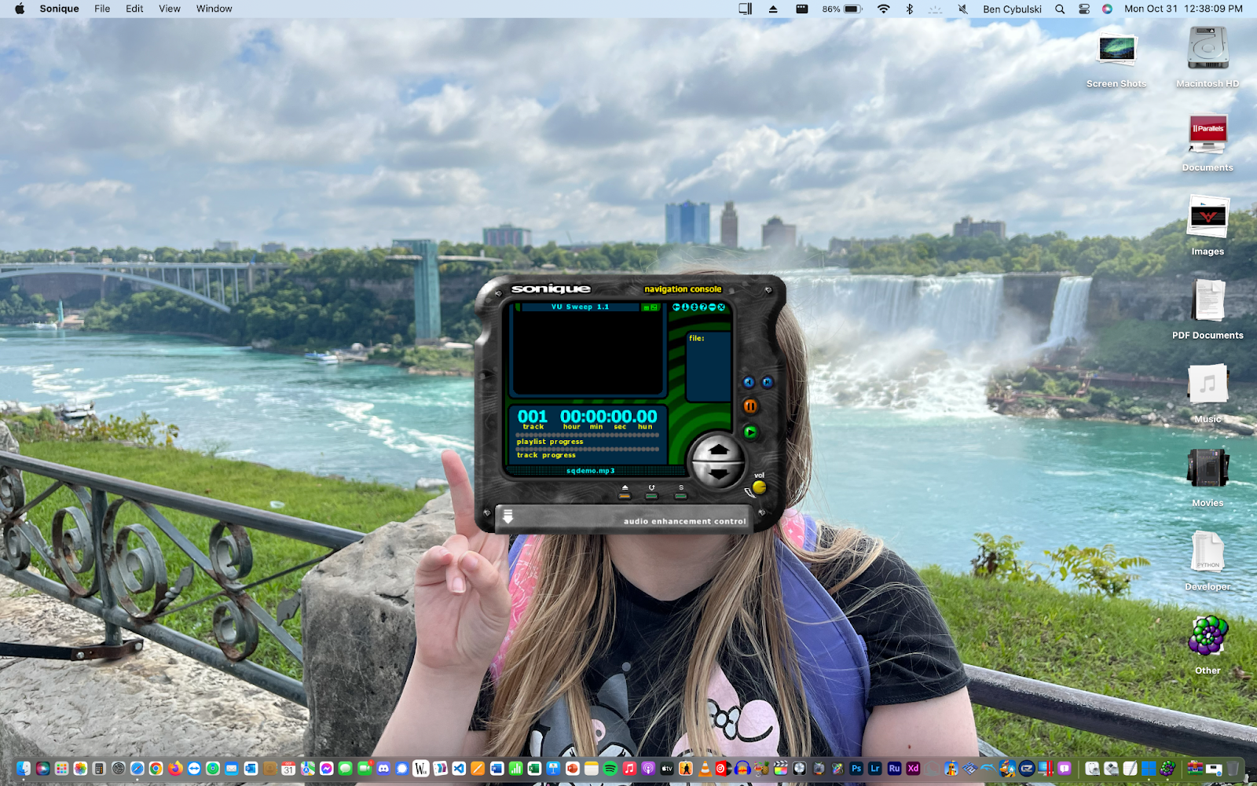Open Spotlight search
Image resolution: width=1257 pixels, height=786 pixels.
tap(1060, 9)
